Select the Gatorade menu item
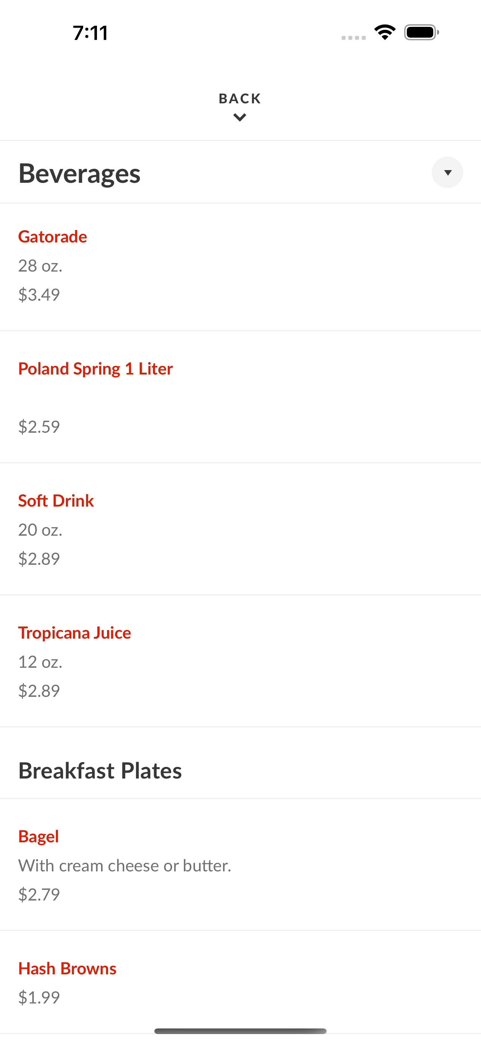This screenshot has width=481, height=1043. pos(240,267)
